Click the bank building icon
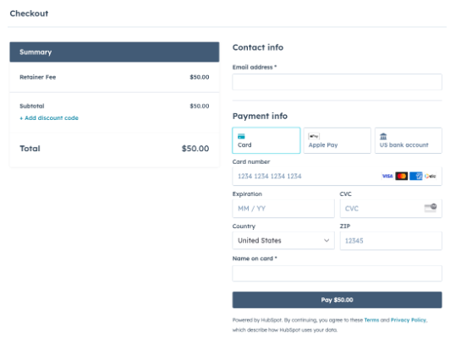The height and width of the screenshot is (343, 461). click(x=383, y=136)
